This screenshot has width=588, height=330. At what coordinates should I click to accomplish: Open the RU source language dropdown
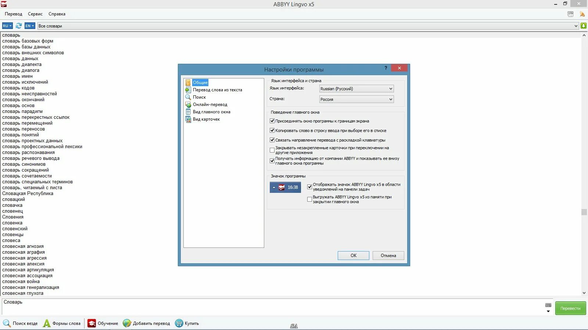point(7,26)
